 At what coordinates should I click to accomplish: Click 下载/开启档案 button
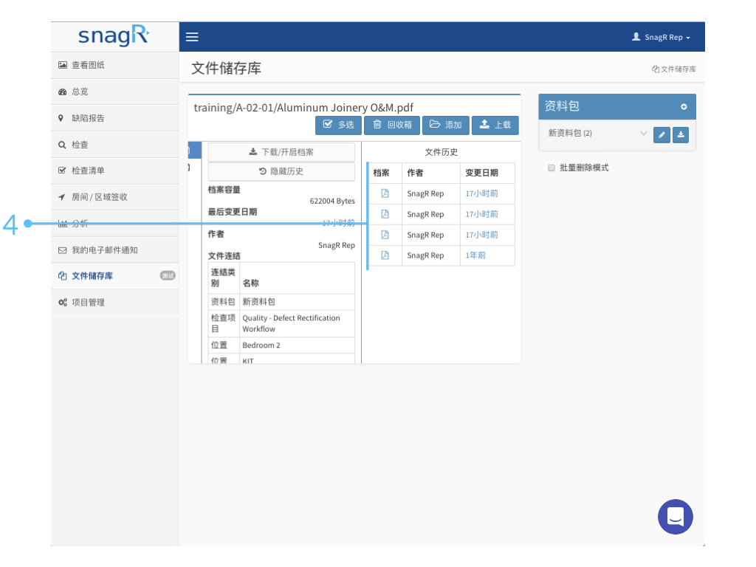pos(281,152)
